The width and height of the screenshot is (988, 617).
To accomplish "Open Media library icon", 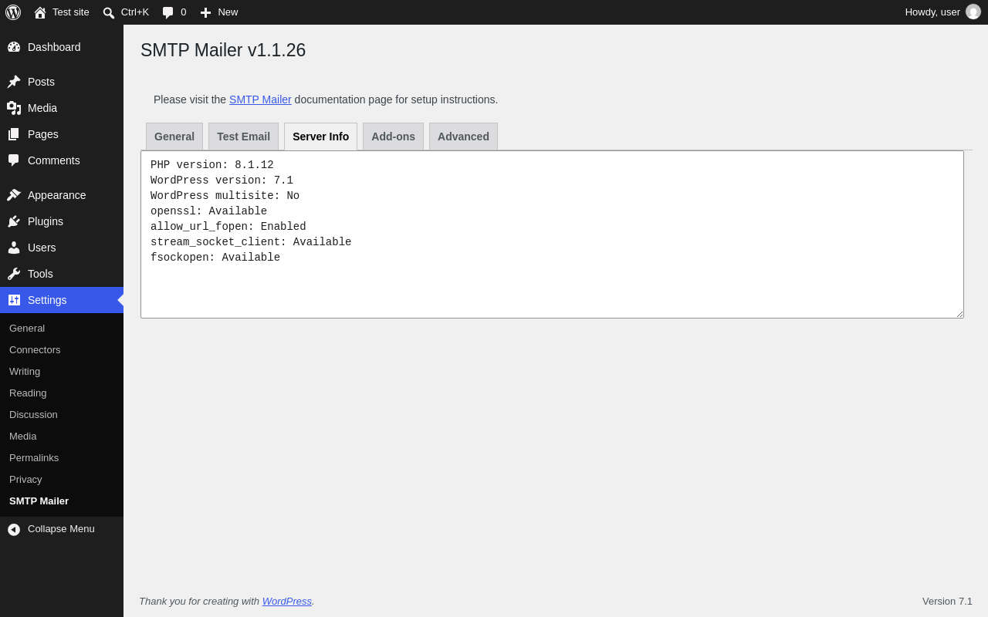I will coord(14,108).
